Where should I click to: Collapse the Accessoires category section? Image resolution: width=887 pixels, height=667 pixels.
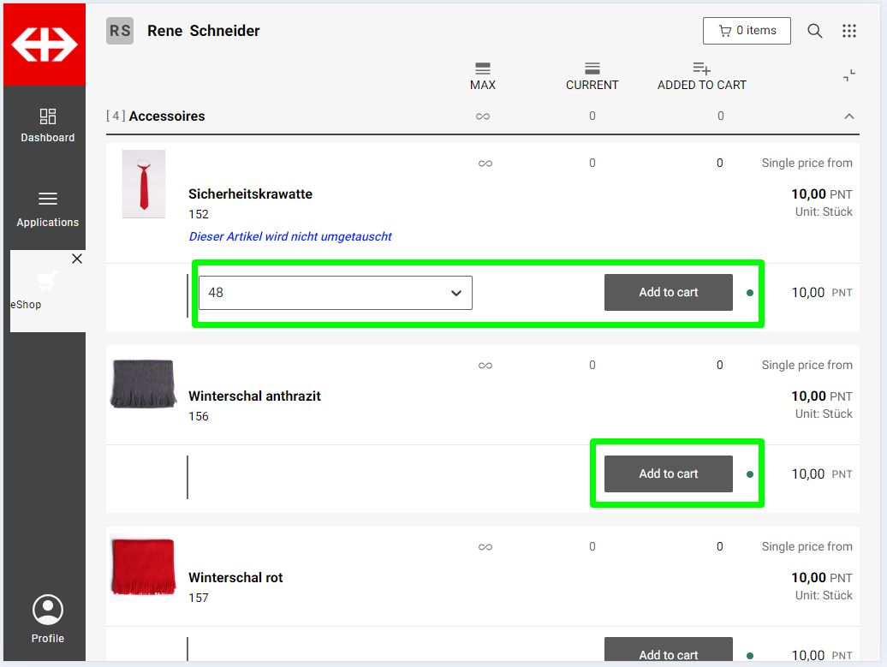[849, 116]
